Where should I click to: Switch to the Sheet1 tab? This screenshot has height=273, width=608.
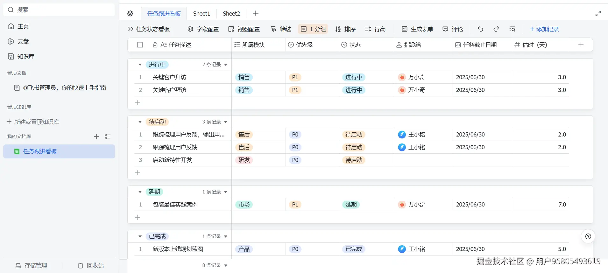coord(201,13)
